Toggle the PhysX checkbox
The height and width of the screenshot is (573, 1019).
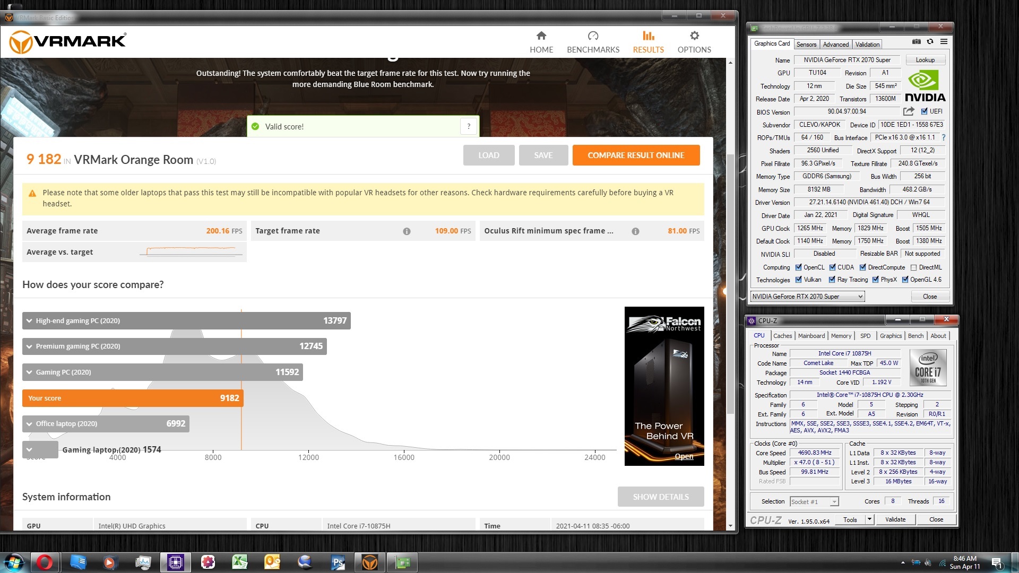click(x=876, y=280)
